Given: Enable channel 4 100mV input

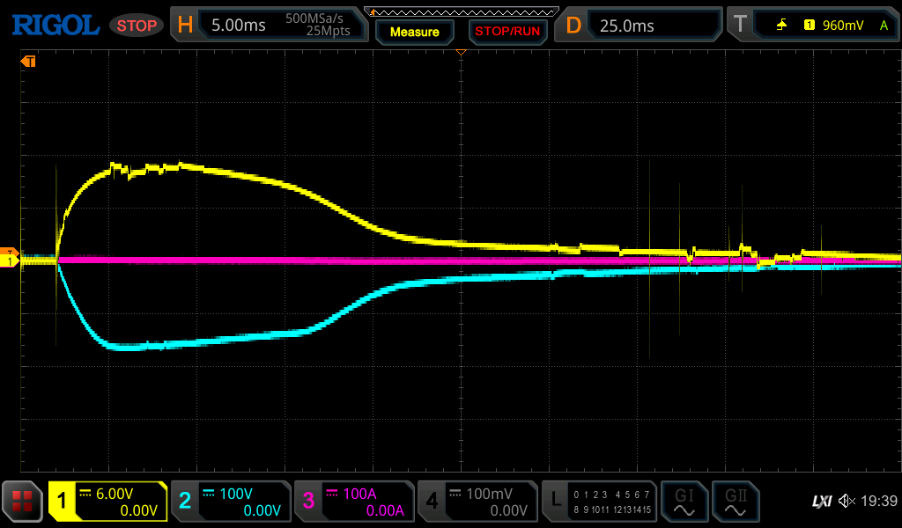Looking at the screenshot, I should [x=477, y=502].
